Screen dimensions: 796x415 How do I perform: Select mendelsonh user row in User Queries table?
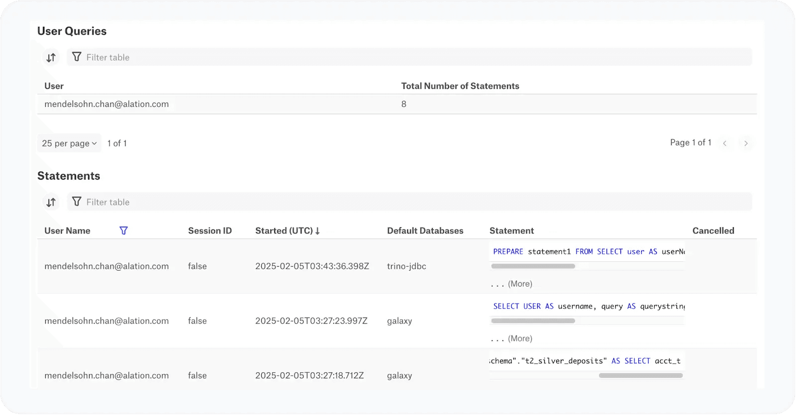(x=397, y=104)
